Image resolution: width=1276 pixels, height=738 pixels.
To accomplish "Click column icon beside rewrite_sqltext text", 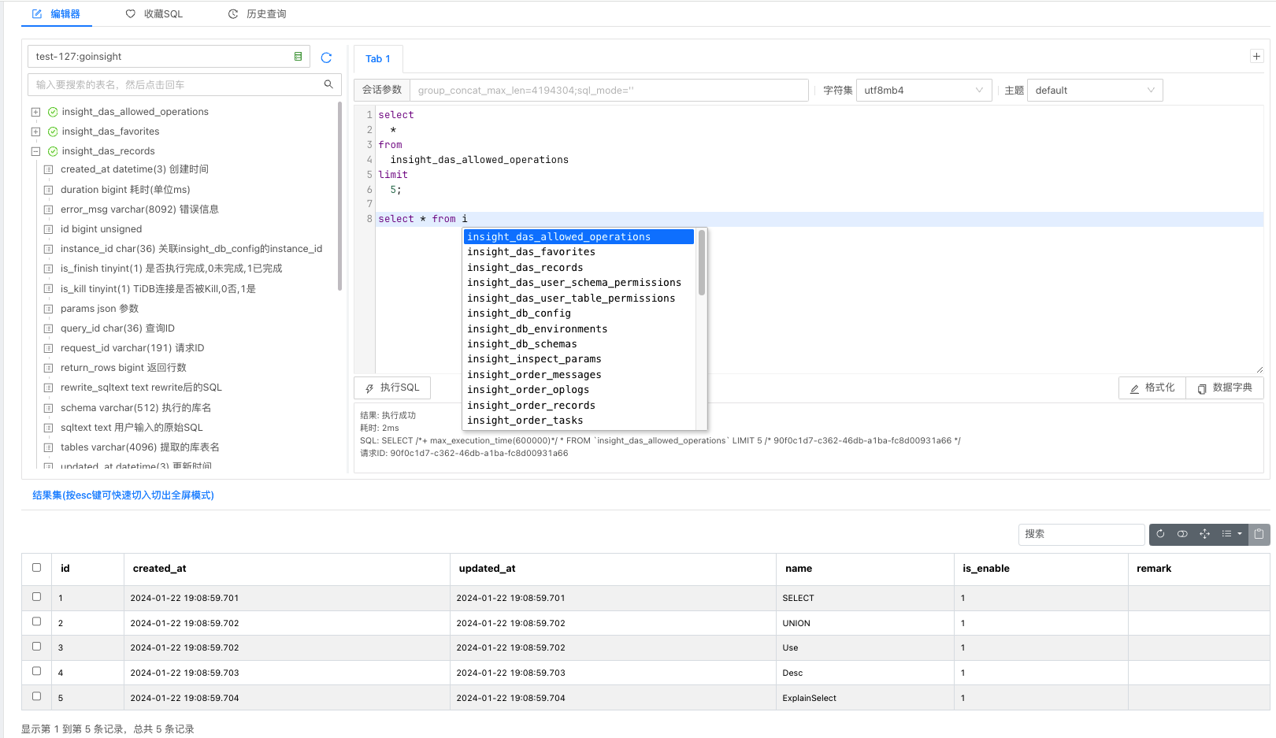I will click(48, 388).
